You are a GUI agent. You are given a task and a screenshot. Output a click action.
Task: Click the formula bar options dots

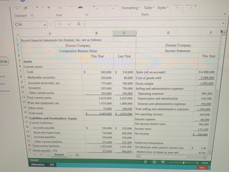point(51,24)
